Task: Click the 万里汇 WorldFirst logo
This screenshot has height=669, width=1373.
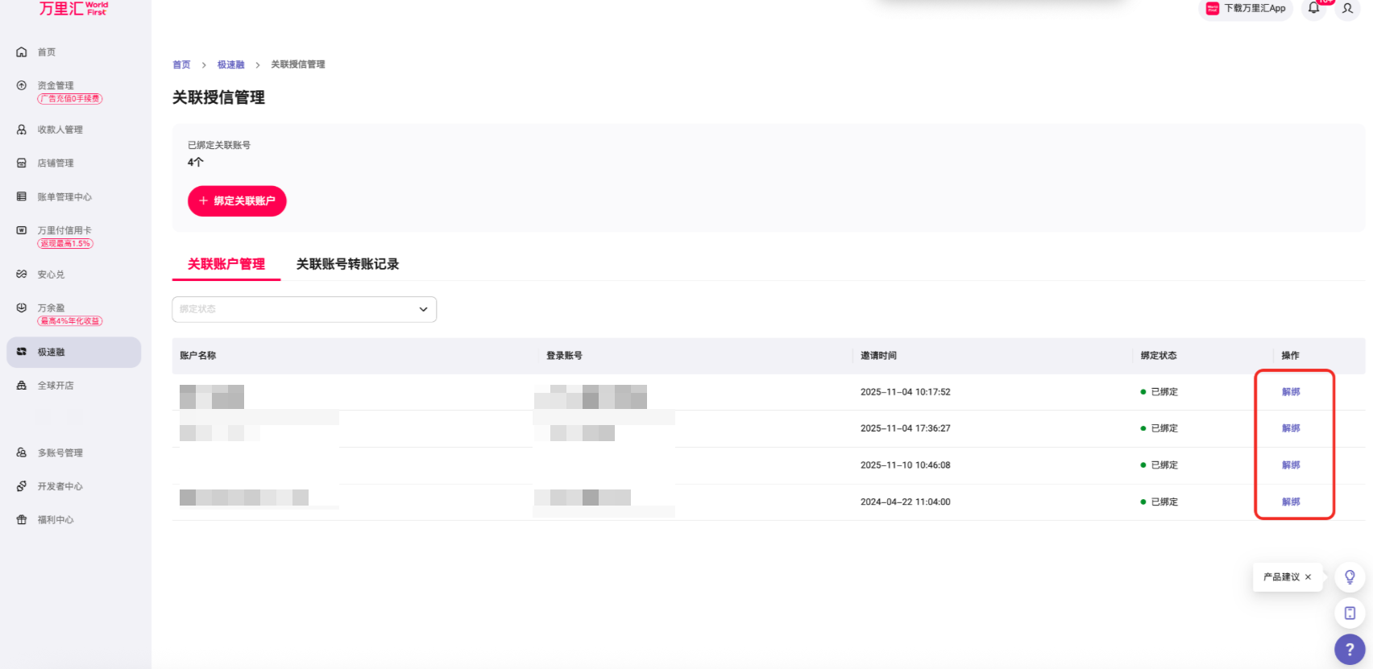Action: pos(73,9)
